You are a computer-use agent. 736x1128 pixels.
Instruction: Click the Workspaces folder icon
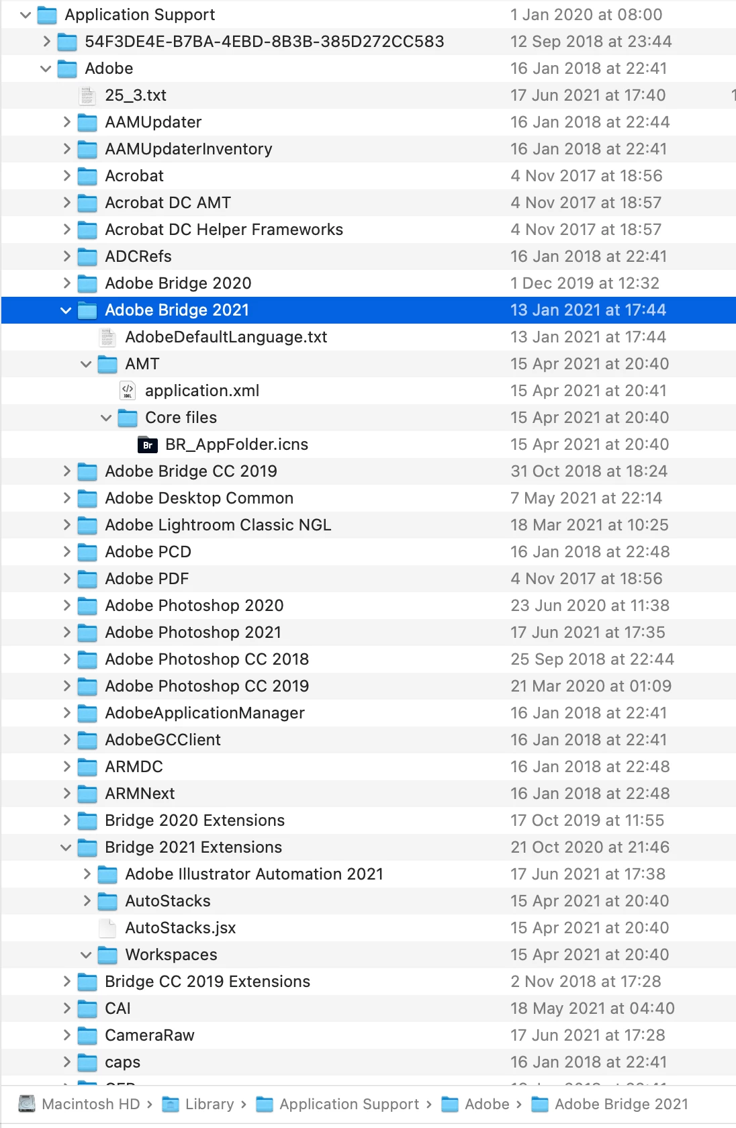pos(107,955)
